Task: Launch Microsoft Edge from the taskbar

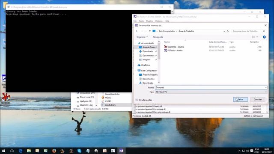Action: click(x=21, y=151)
